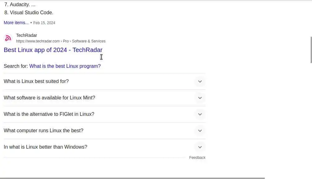
Task: Open 'What is the best Linux program?' search link
Action: point(65,66)
